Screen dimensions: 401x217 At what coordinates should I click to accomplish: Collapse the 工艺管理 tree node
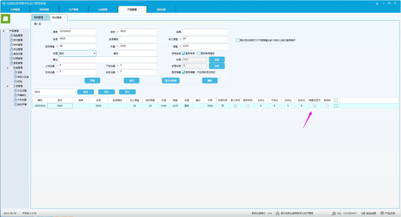pos(7,86)
